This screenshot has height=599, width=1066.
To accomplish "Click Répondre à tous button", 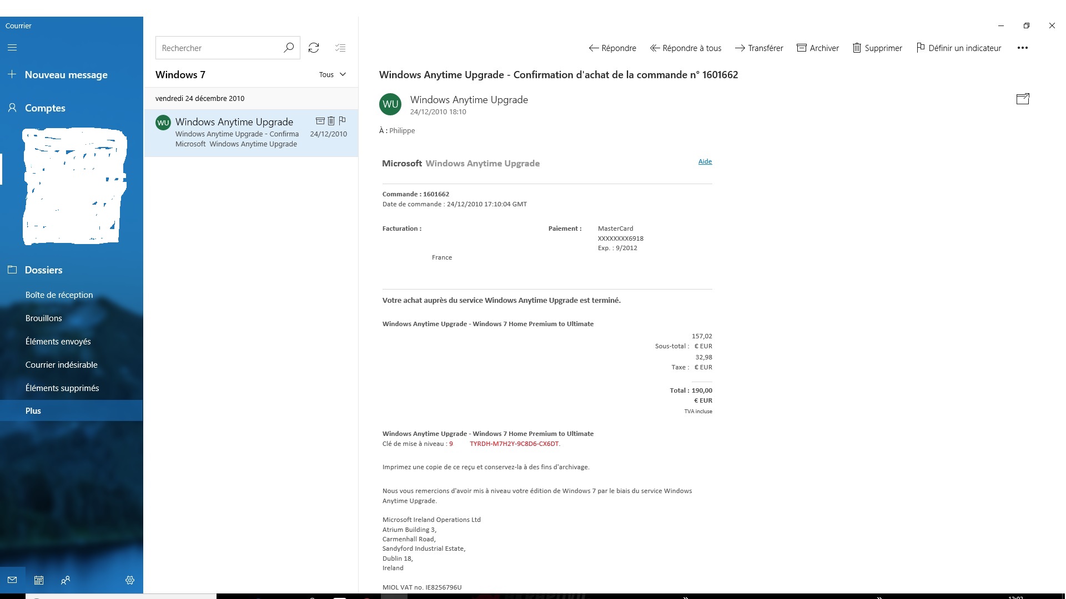I will coord(686,48).
